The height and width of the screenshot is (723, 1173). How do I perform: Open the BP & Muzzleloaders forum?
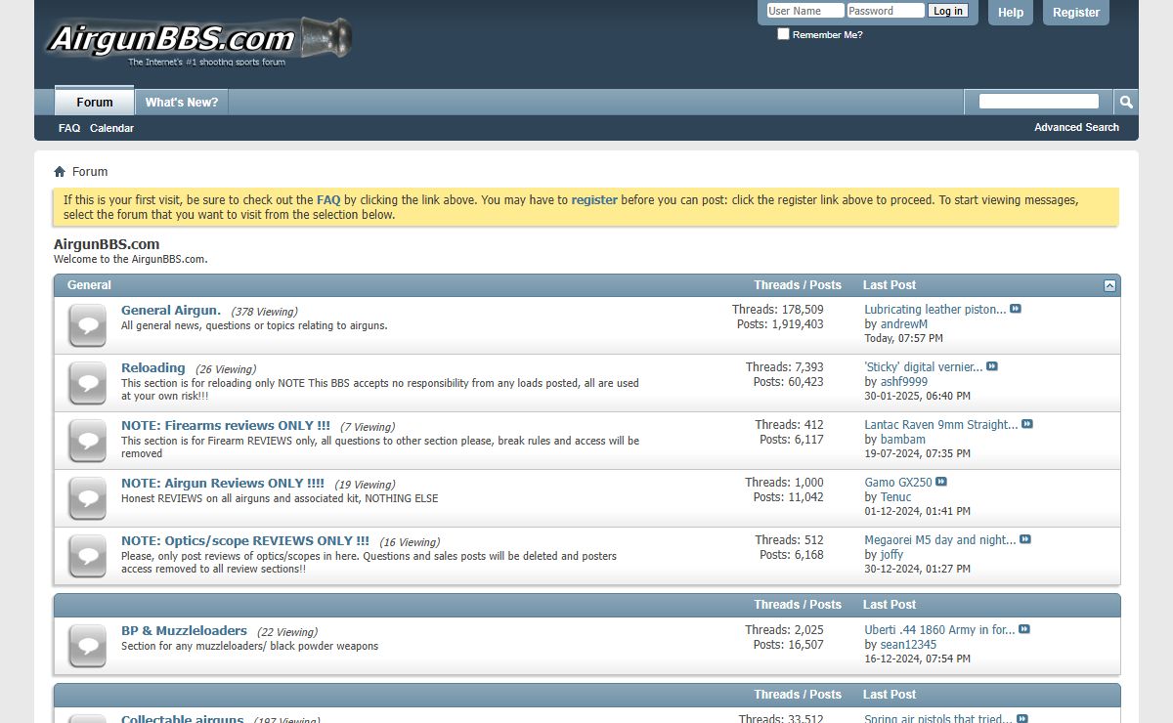click(184, 630)
